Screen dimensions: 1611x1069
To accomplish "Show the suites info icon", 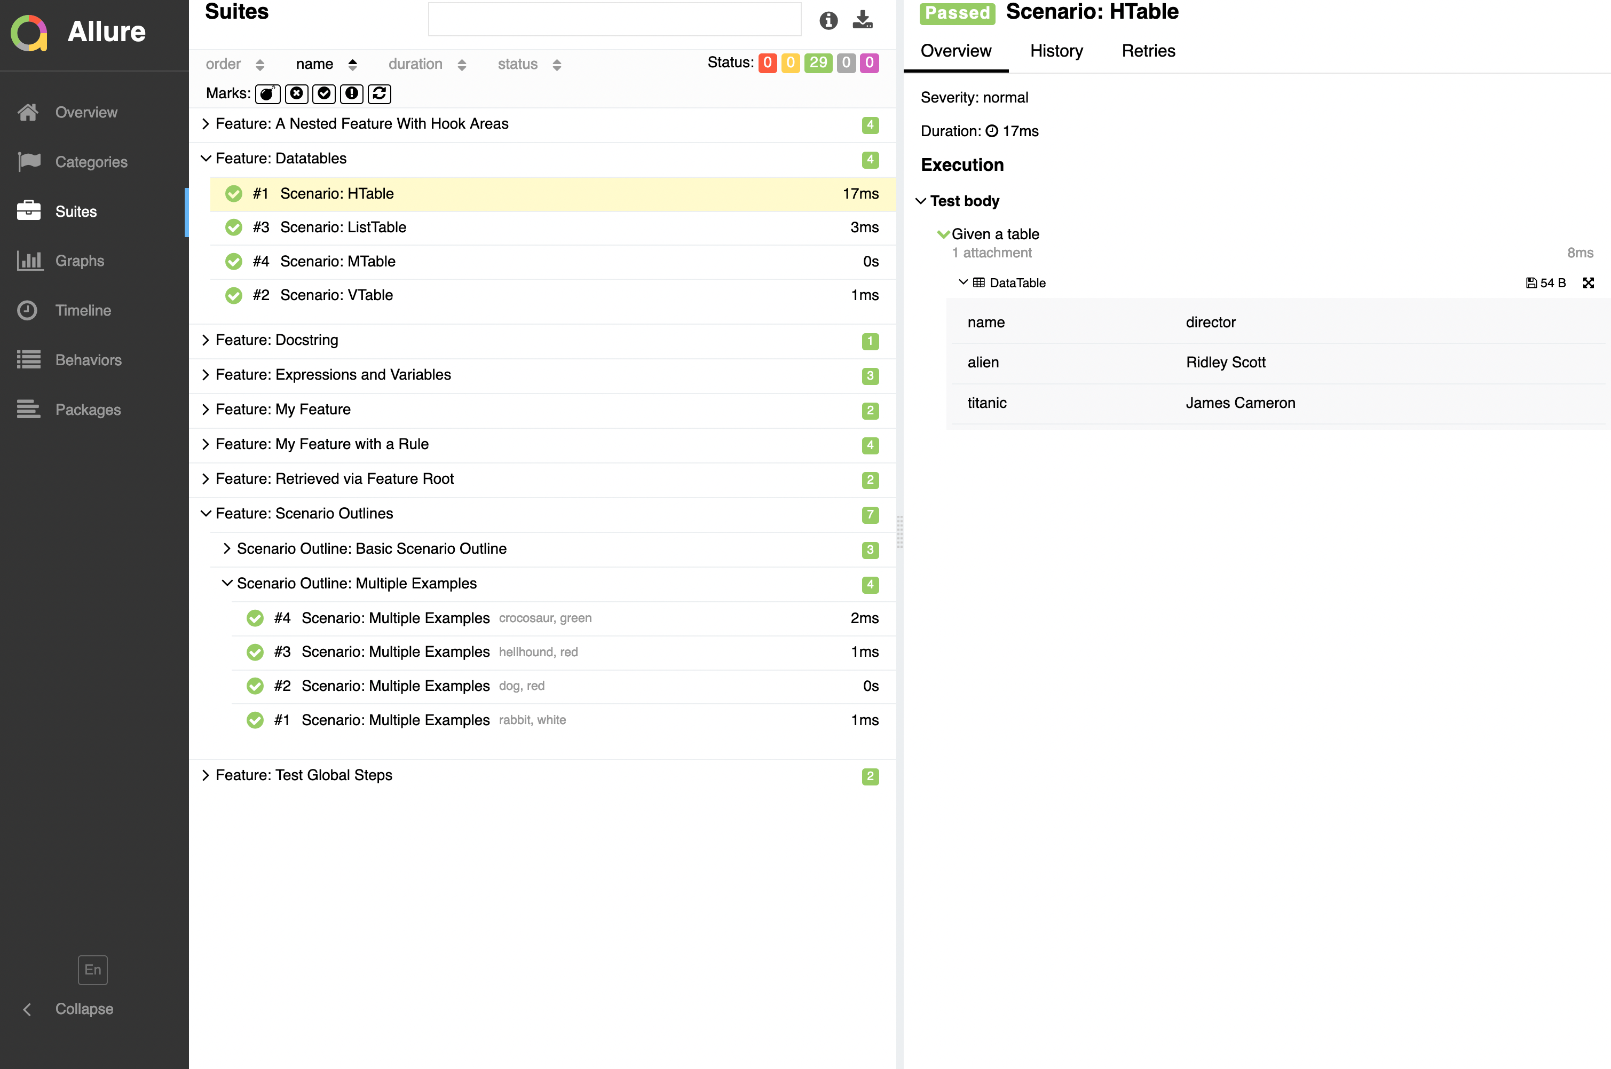I will [828, 20].
